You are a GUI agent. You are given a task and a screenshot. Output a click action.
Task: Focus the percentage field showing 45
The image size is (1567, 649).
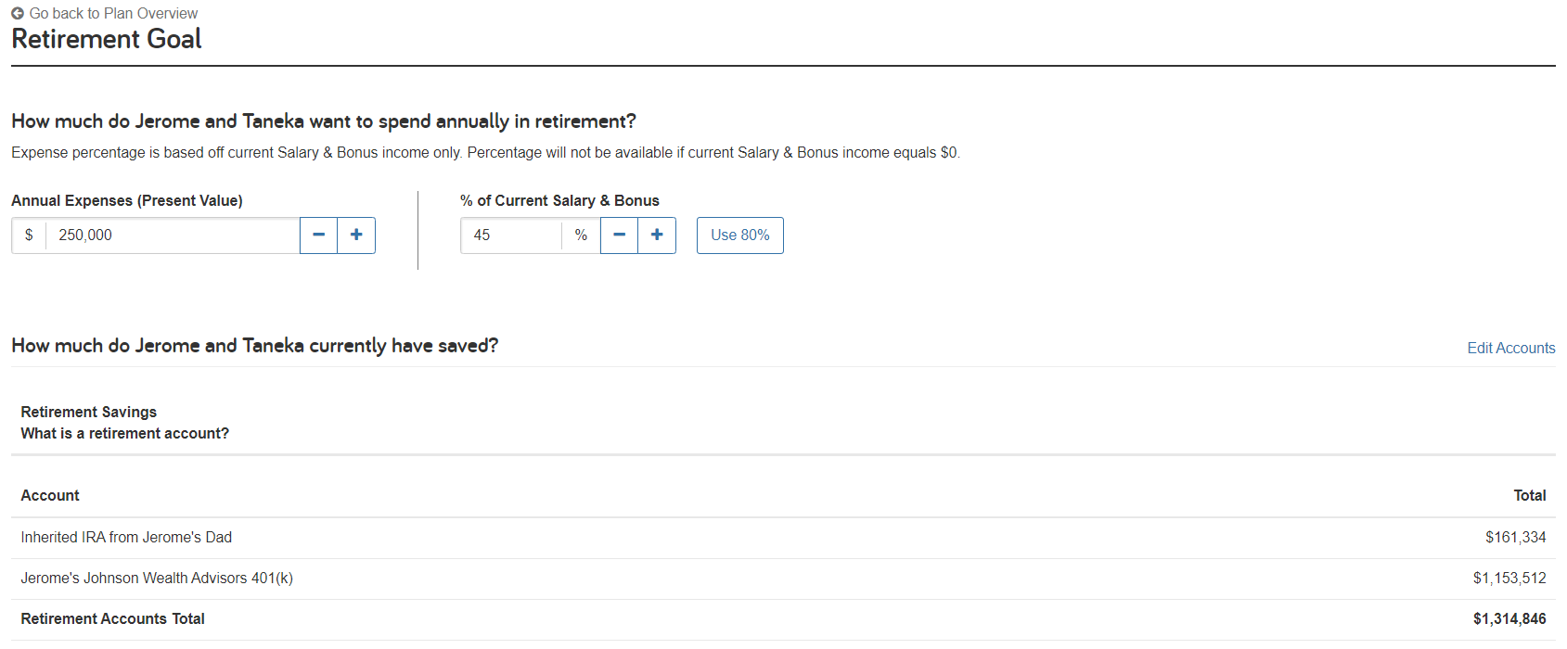[511, 235]
